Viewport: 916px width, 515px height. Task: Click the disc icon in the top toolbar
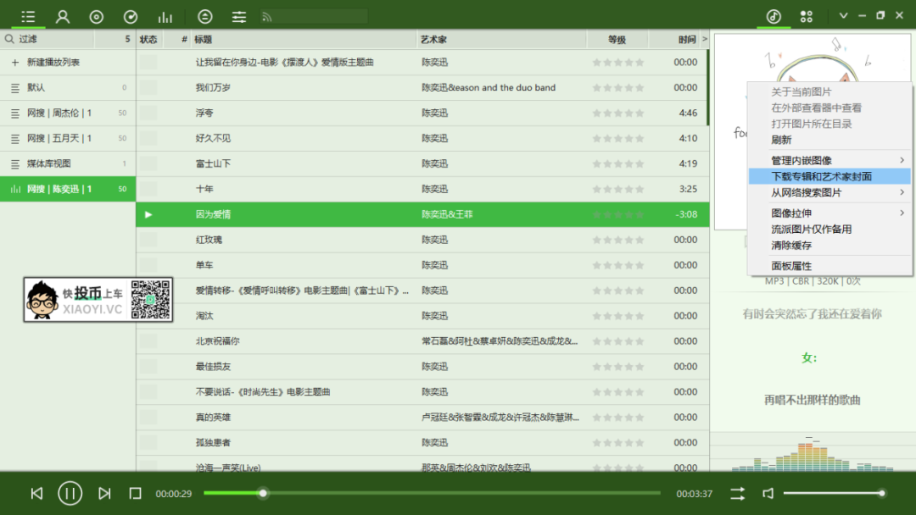[96, 15]
